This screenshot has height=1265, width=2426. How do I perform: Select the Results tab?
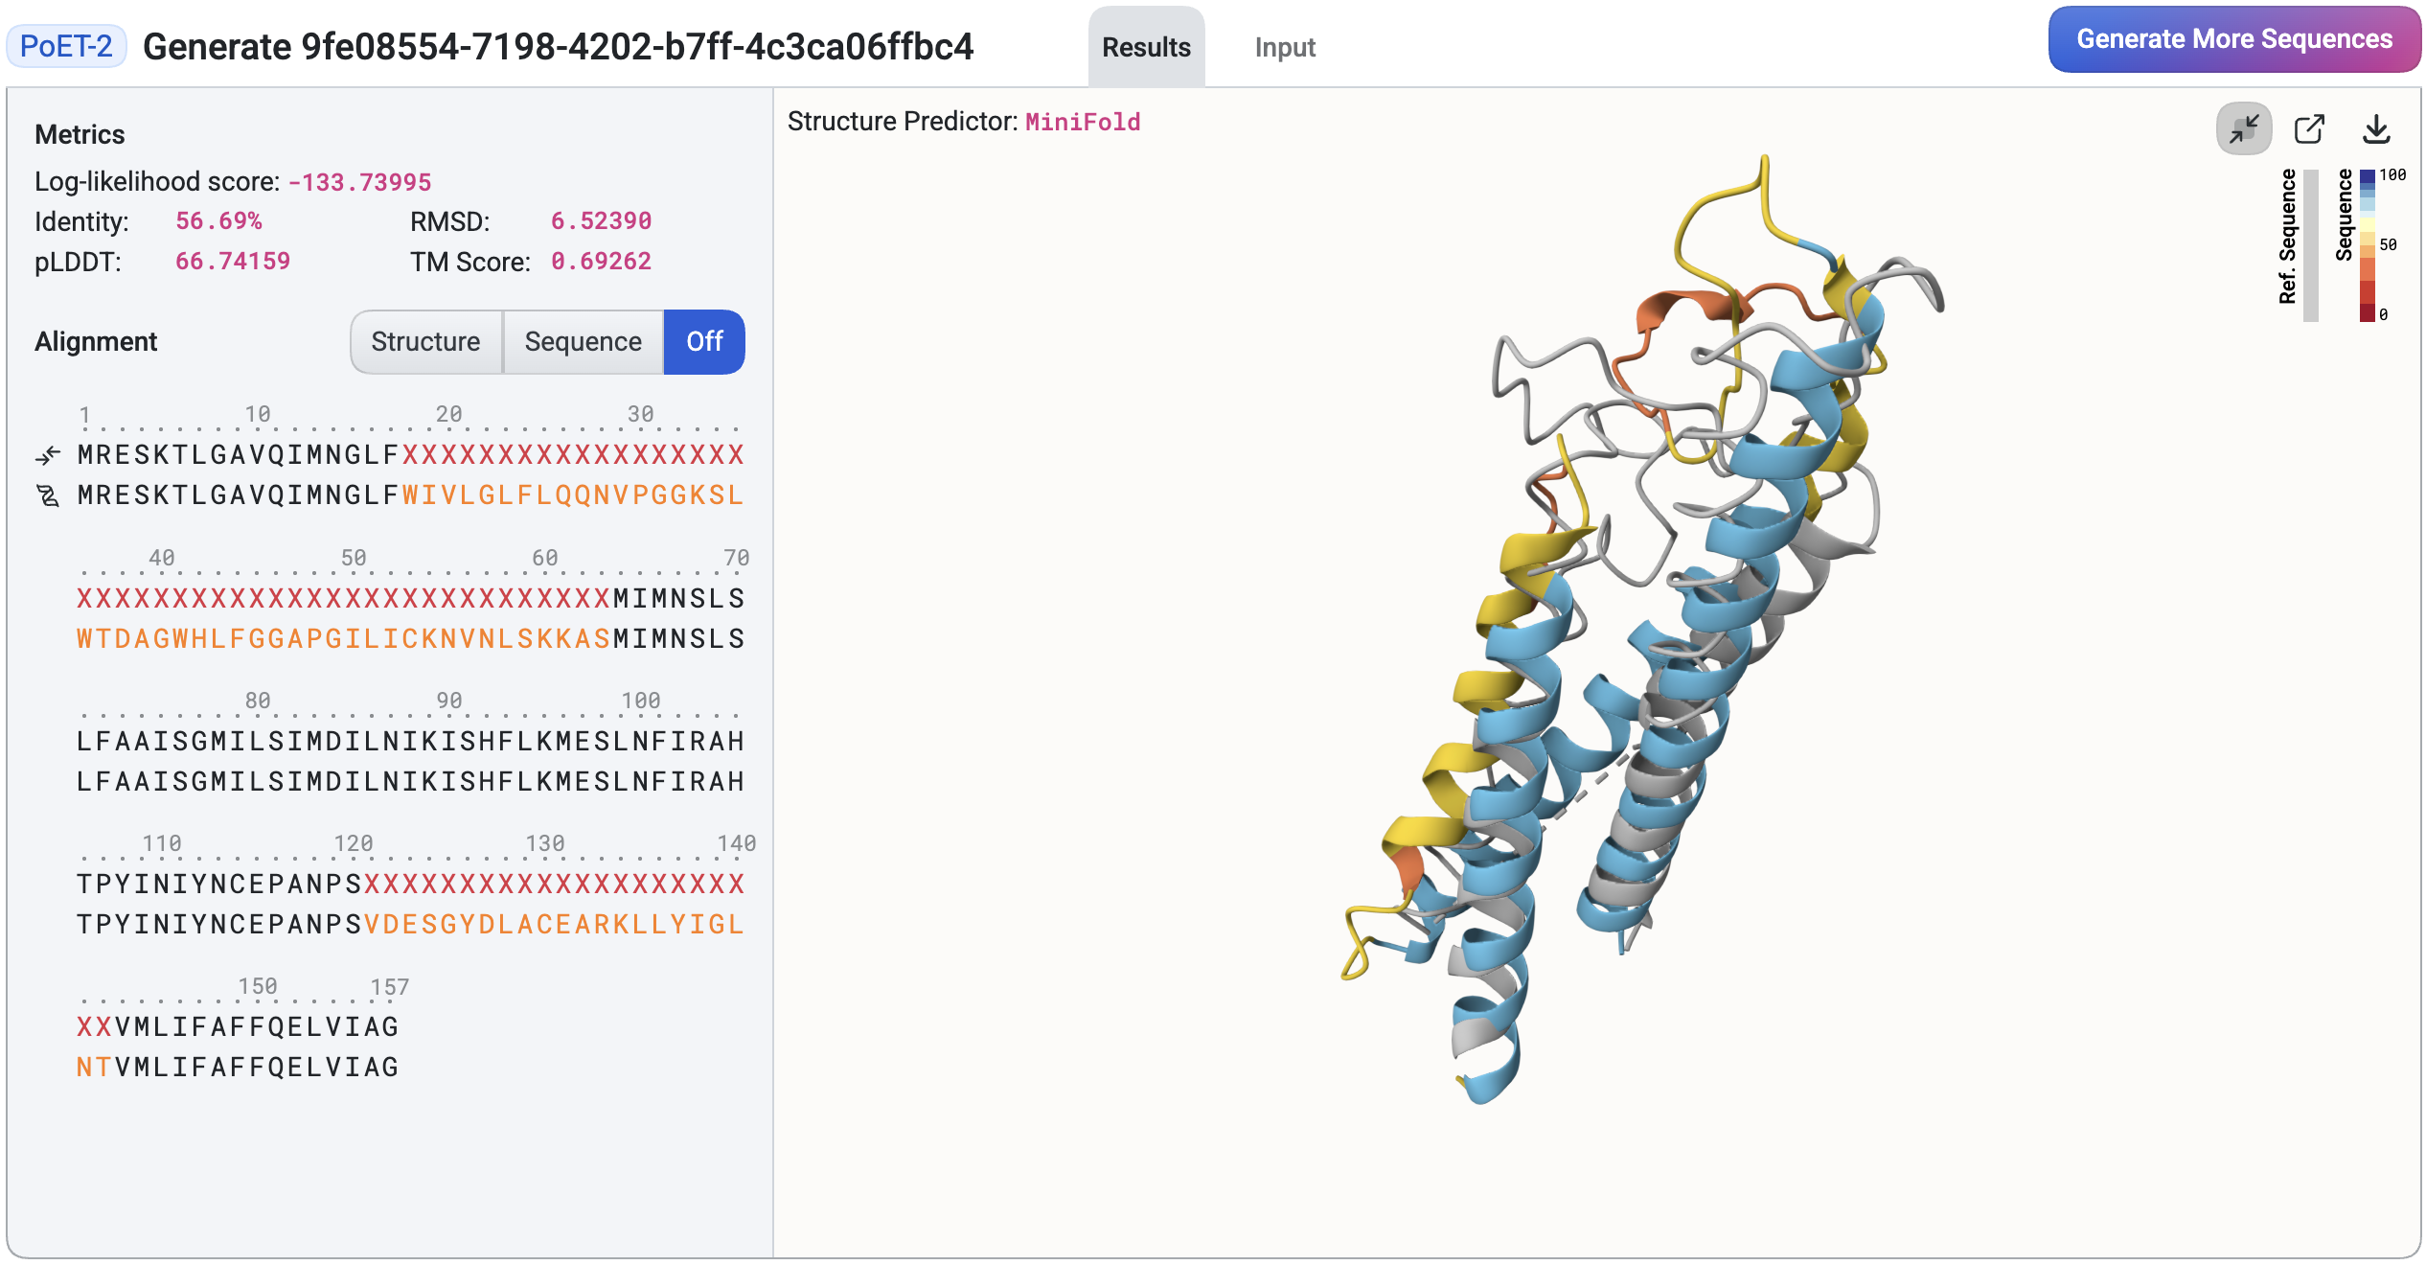pos(1146,47)
